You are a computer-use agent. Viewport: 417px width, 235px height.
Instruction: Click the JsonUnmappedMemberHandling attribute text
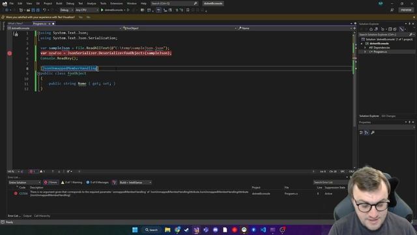70,68
